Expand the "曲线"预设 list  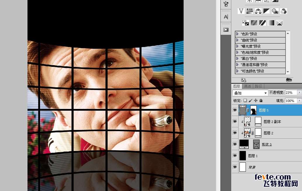(x=237, y=40)
